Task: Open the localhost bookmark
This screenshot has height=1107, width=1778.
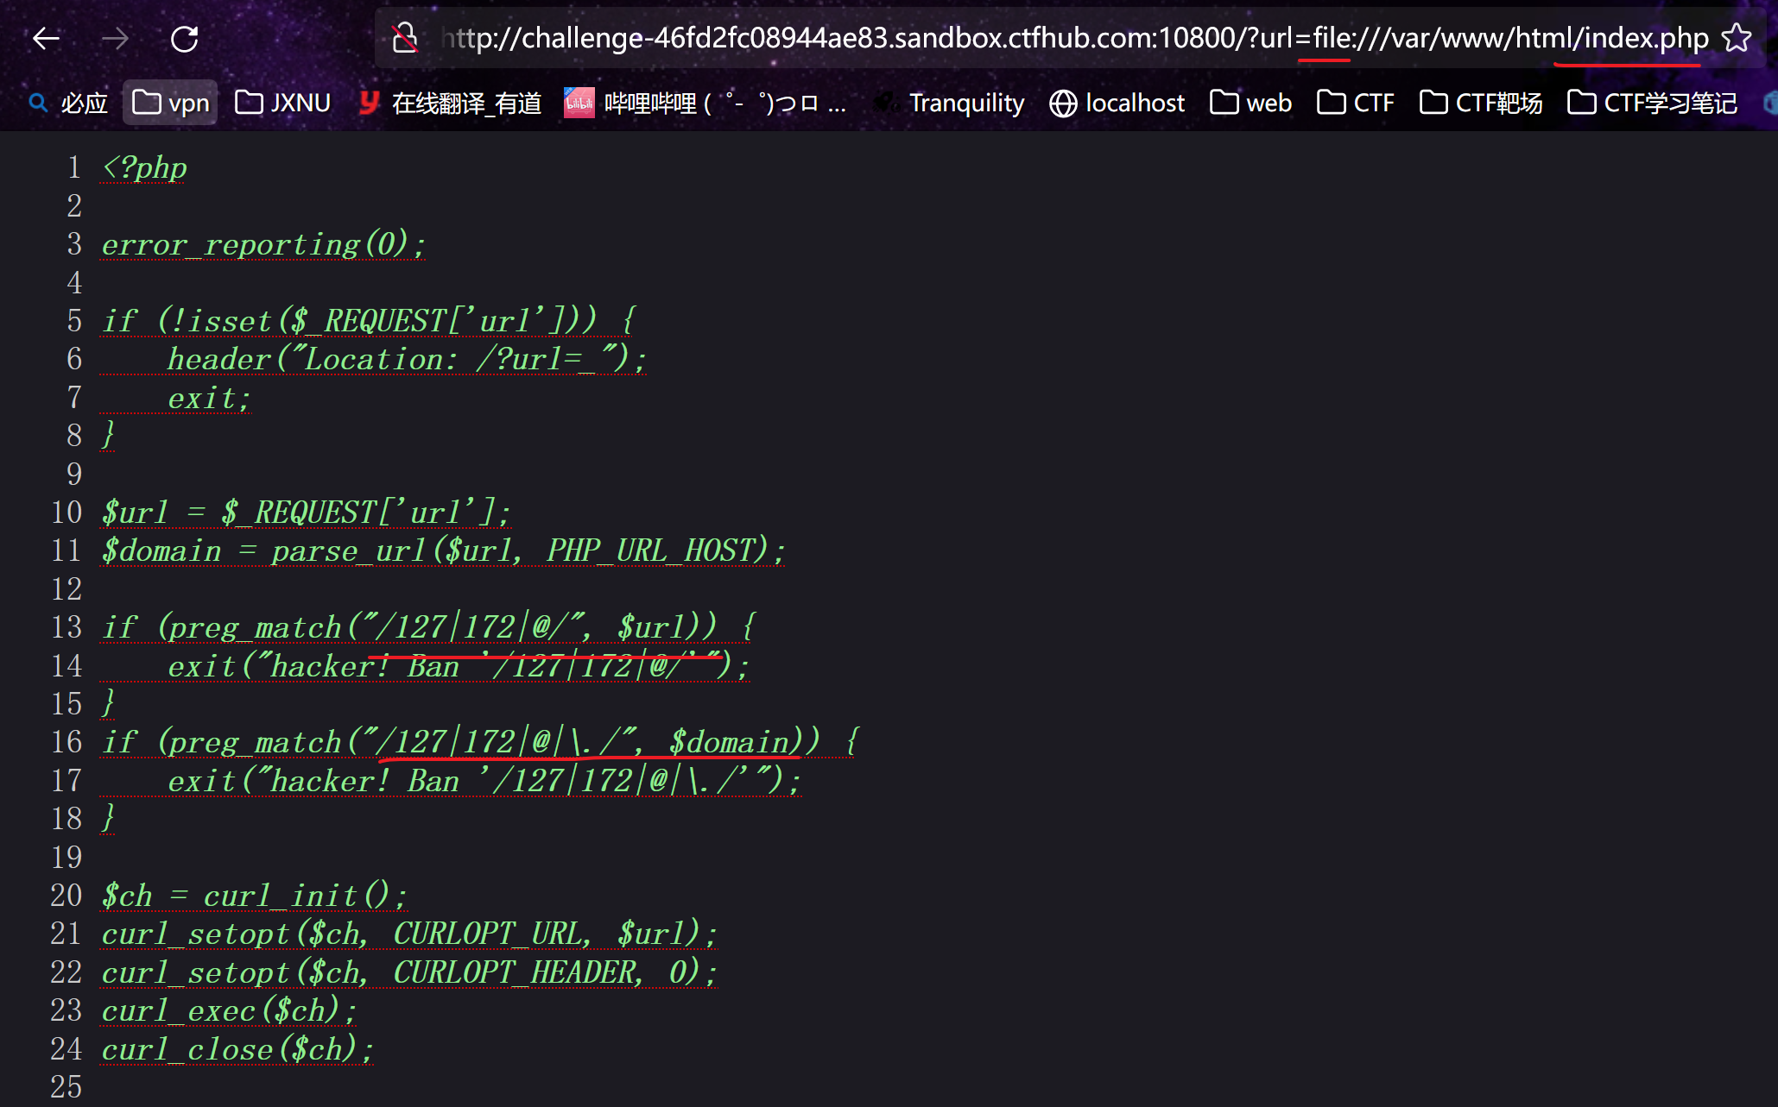Action: point(1117,103)
